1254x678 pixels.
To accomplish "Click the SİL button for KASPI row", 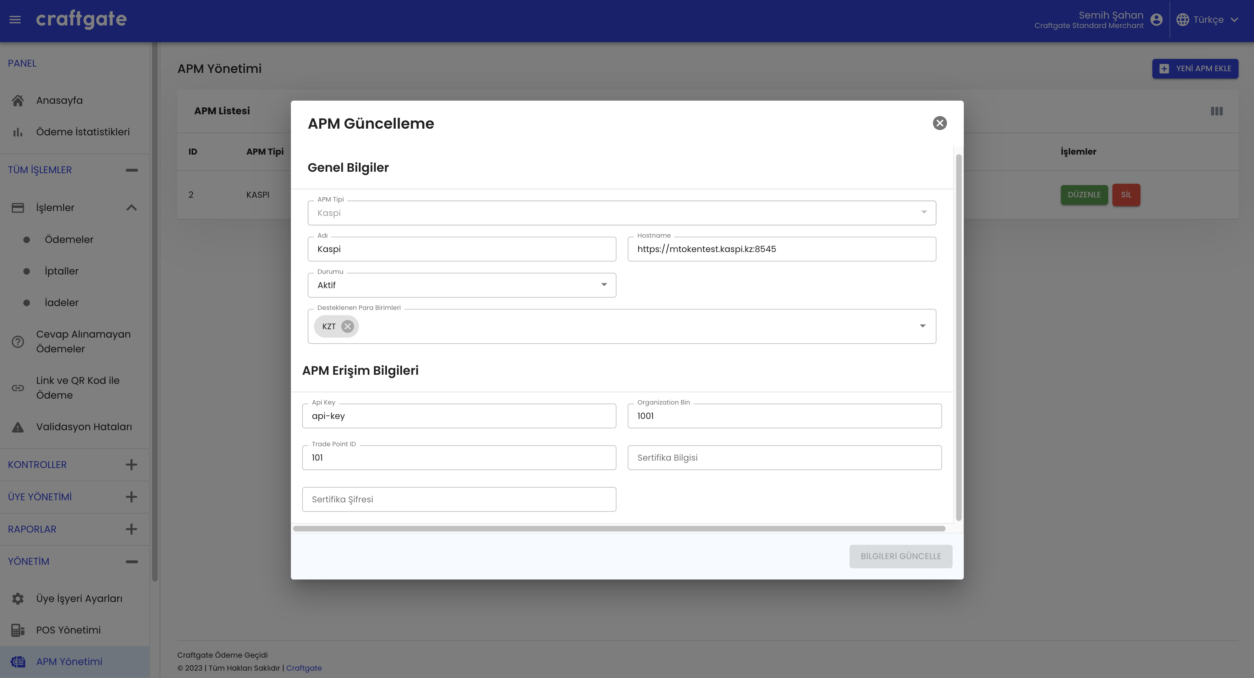I will tap(1126, 195).
